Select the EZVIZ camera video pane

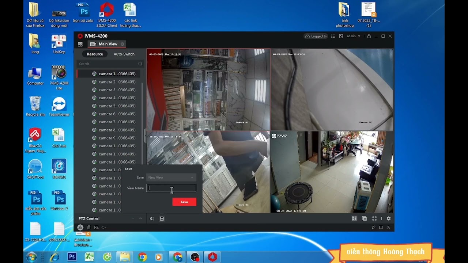[x=332, y=172]
